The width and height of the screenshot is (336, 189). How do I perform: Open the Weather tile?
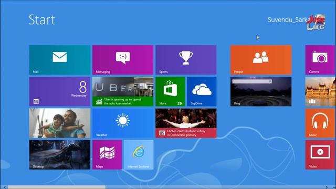tap(123, 123)
